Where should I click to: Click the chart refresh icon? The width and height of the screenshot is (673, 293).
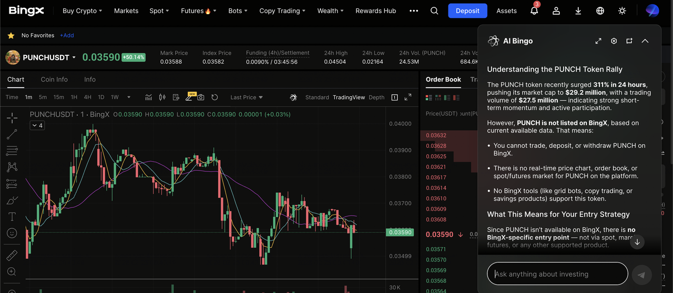click(x=215, y=97)
